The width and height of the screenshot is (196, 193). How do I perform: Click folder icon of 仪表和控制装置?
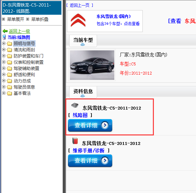9,62
